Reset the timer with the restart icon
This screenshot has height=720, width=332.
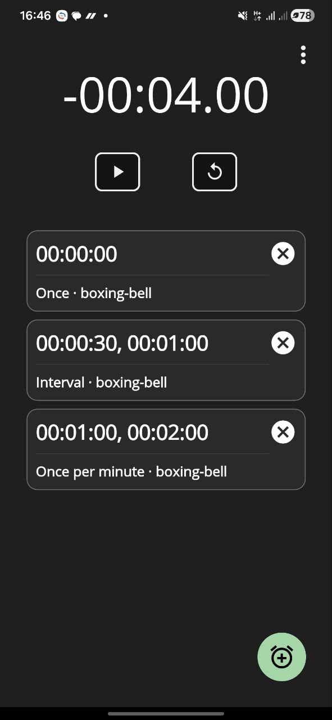214,172
